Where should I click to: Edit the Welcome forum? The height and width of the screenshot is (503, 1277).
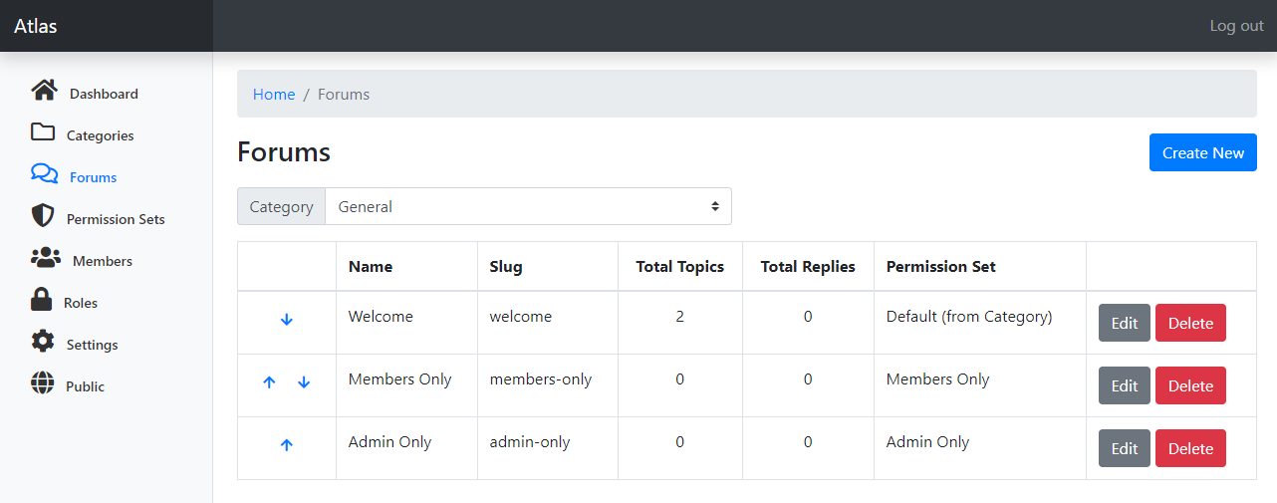click(x=1124, y=323)
